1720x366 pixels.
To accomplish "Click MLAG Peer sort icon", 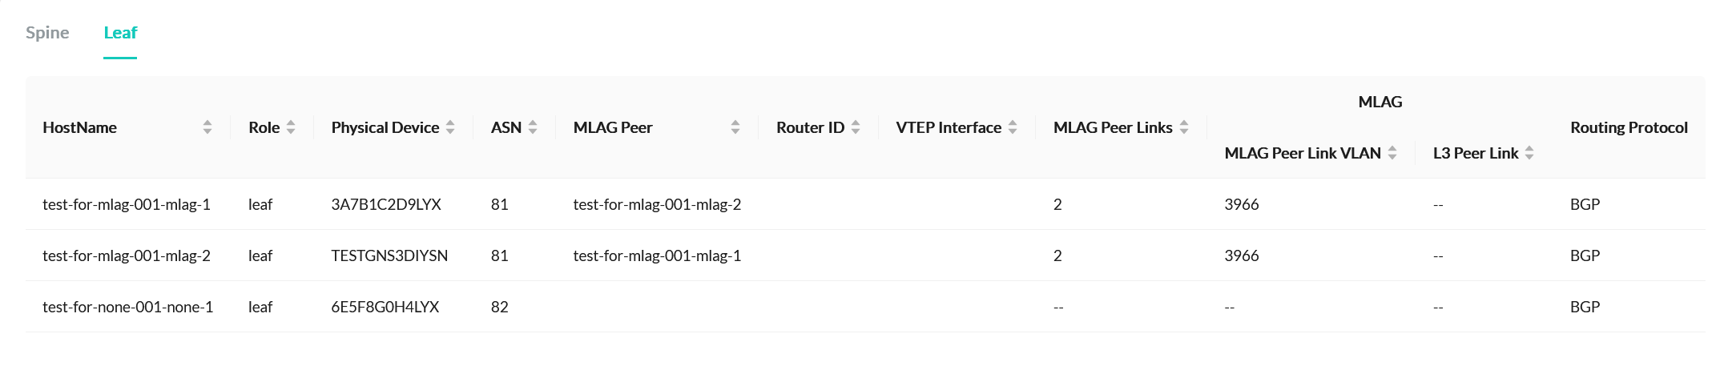I will tap(735, 127).
